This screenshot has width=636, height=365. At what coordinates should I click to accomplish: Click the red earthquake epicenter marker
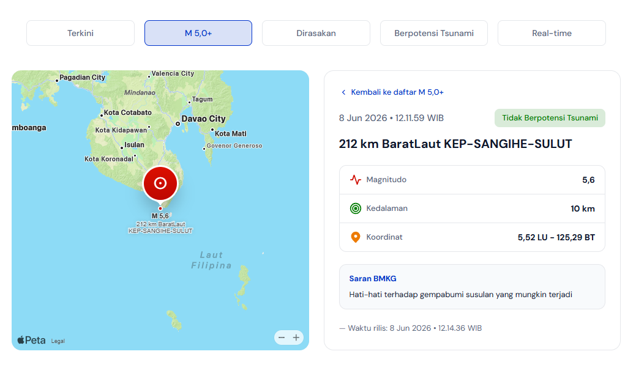pyautogui.click(x=160, y=183)
